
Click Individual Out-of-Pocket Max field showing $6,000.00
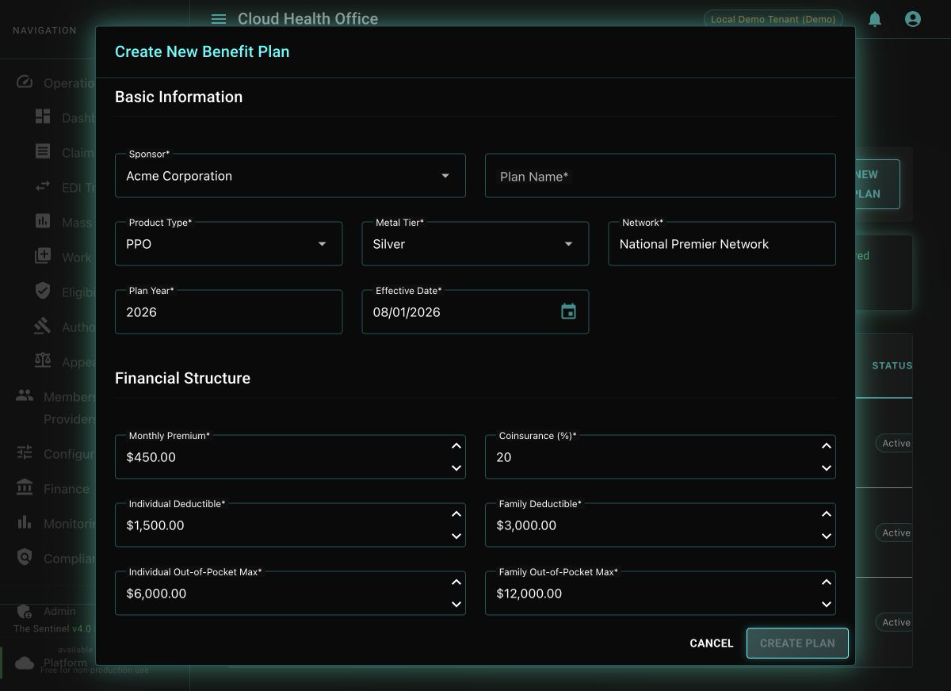pyautogui.click(x=290, y=594)
